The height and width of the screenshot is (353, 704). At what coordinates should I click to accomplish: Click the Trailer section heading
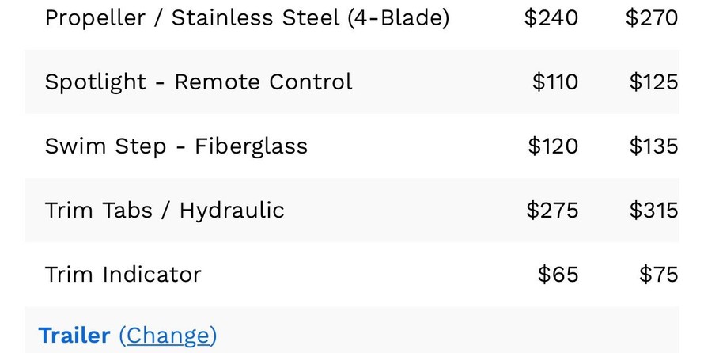pyautogui.click(x=74, y=336)
